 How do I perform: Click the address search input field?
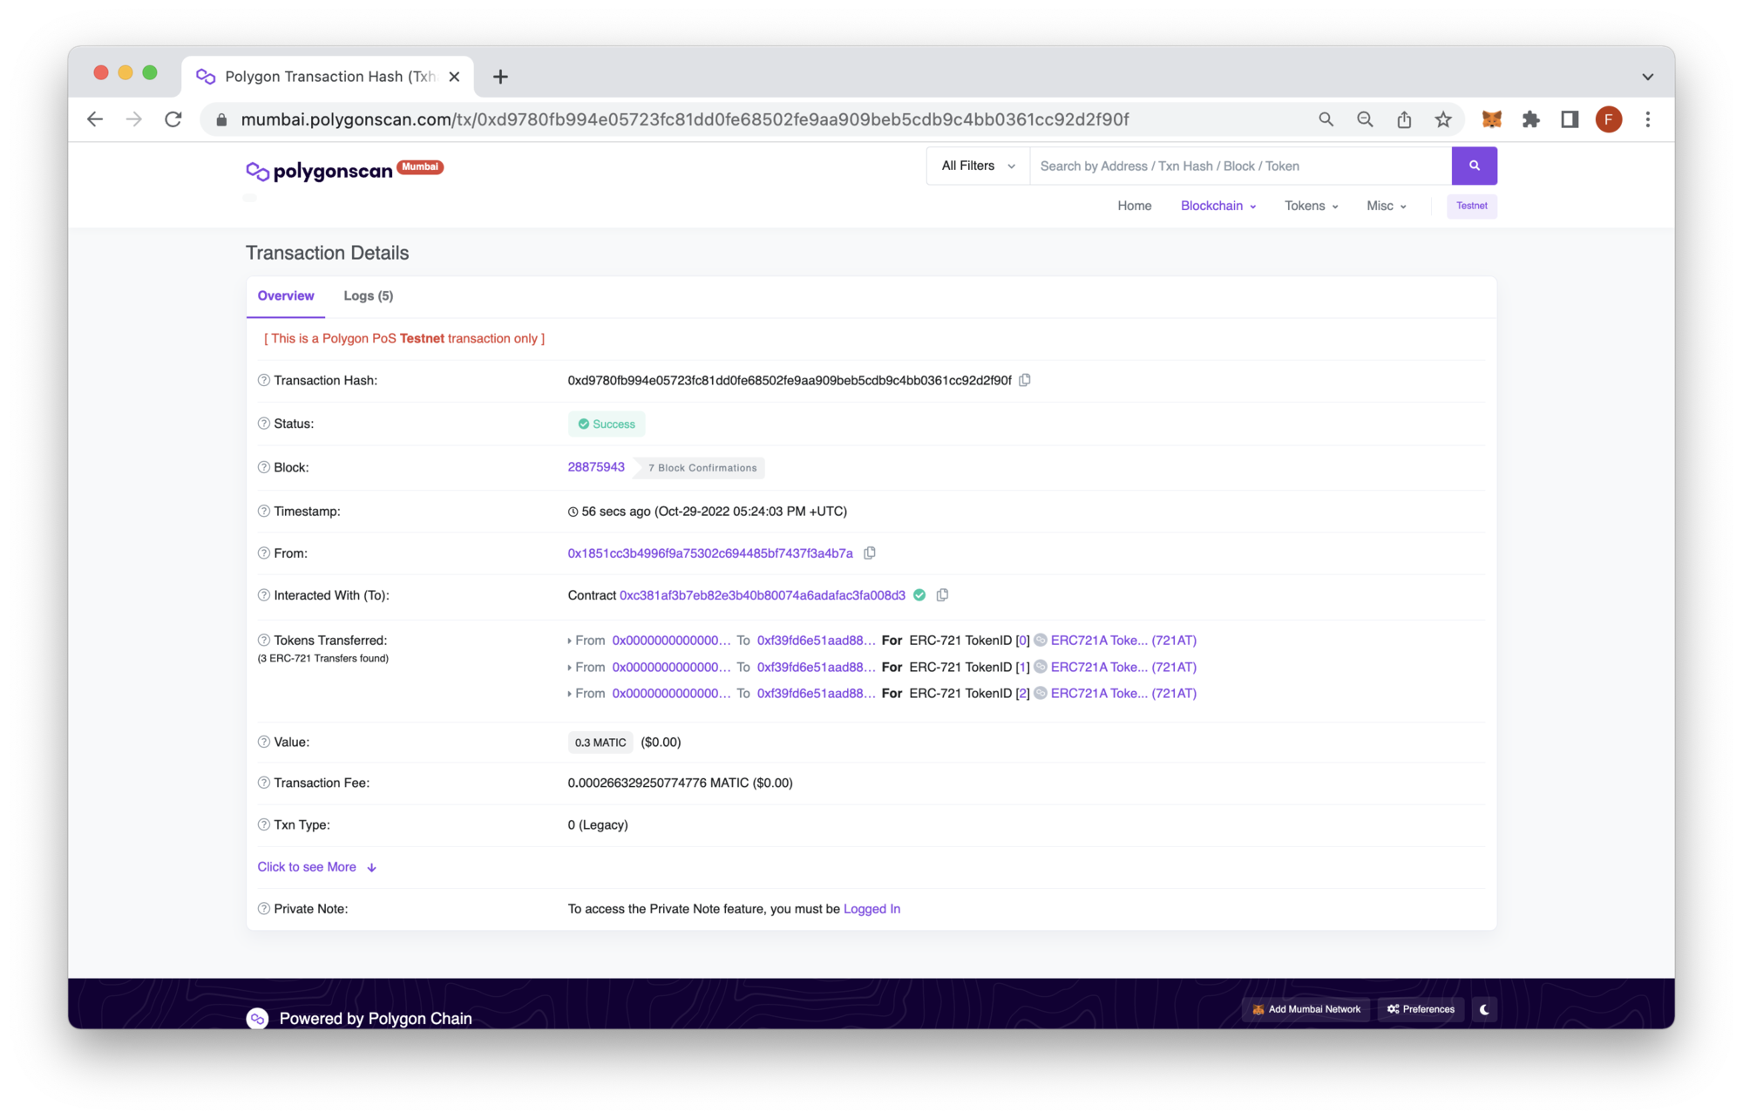click(x=1239, y=166)
